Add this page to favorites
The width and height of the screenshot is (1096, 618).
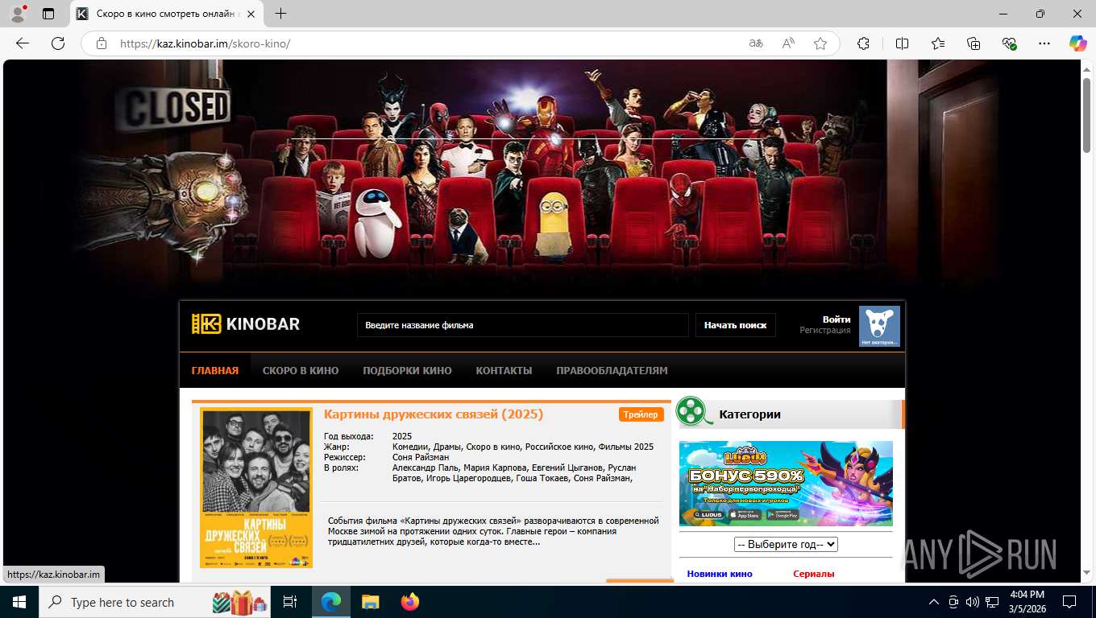tap(820, 43)
